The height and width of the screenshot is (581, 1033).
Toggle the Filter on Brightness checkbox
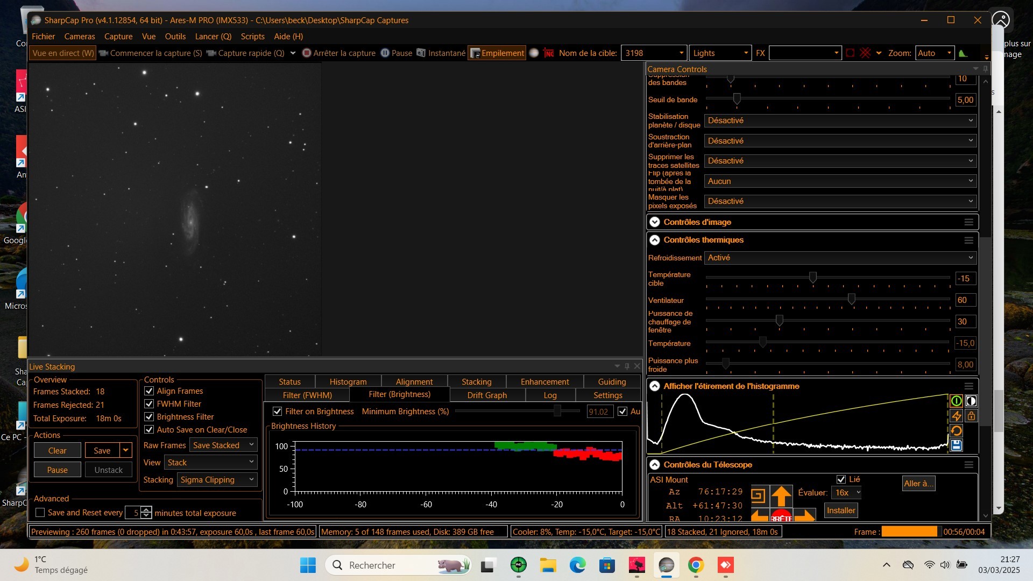click(277, 411)
